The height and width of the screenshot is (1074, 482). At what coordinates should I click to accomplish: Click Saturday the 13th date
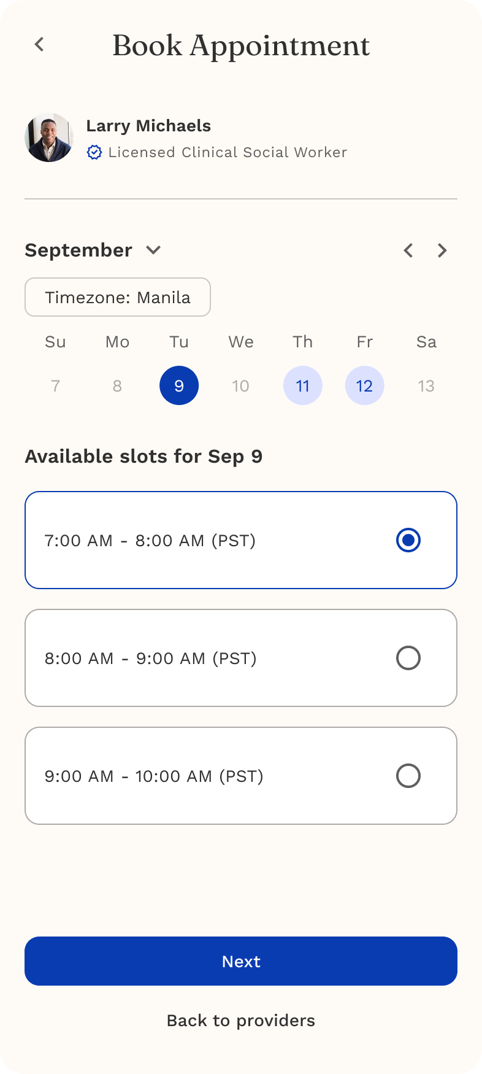(x=426, y=385)
